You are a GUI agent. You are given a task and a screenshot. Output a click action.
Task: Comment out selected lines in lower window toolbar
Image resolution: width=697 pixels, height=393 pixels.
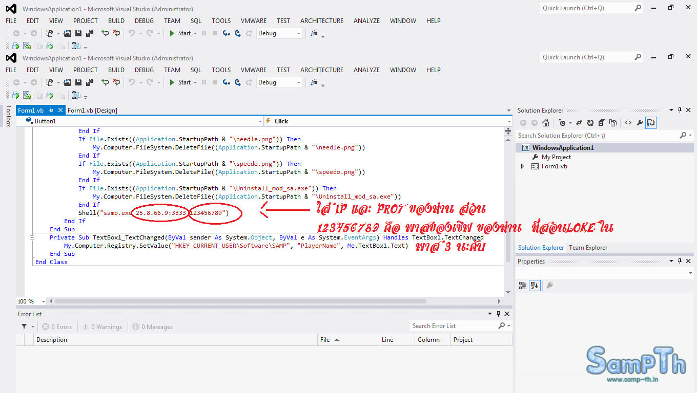105,82
